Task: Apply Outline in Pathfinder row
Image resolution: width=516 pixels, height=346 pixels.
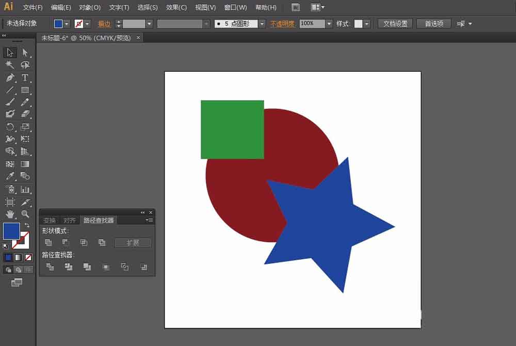Action: (x=125, y=266)
